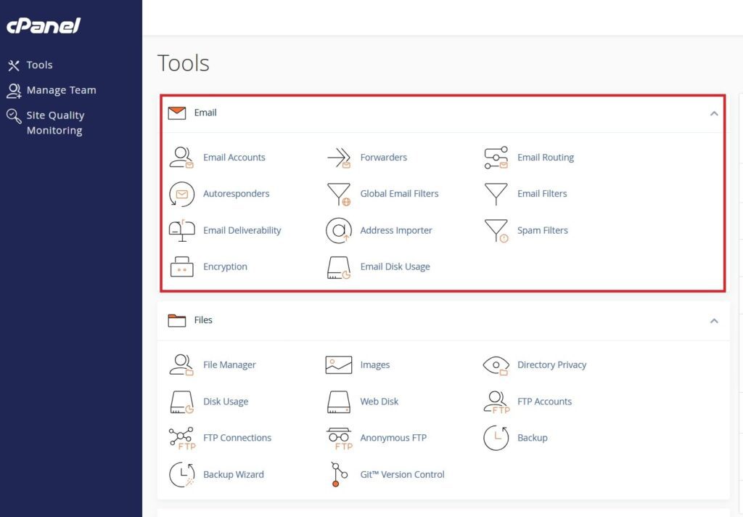This screenshot has height=517, width=743.
Task: Select the Forwarders icon
Action: 383,157
